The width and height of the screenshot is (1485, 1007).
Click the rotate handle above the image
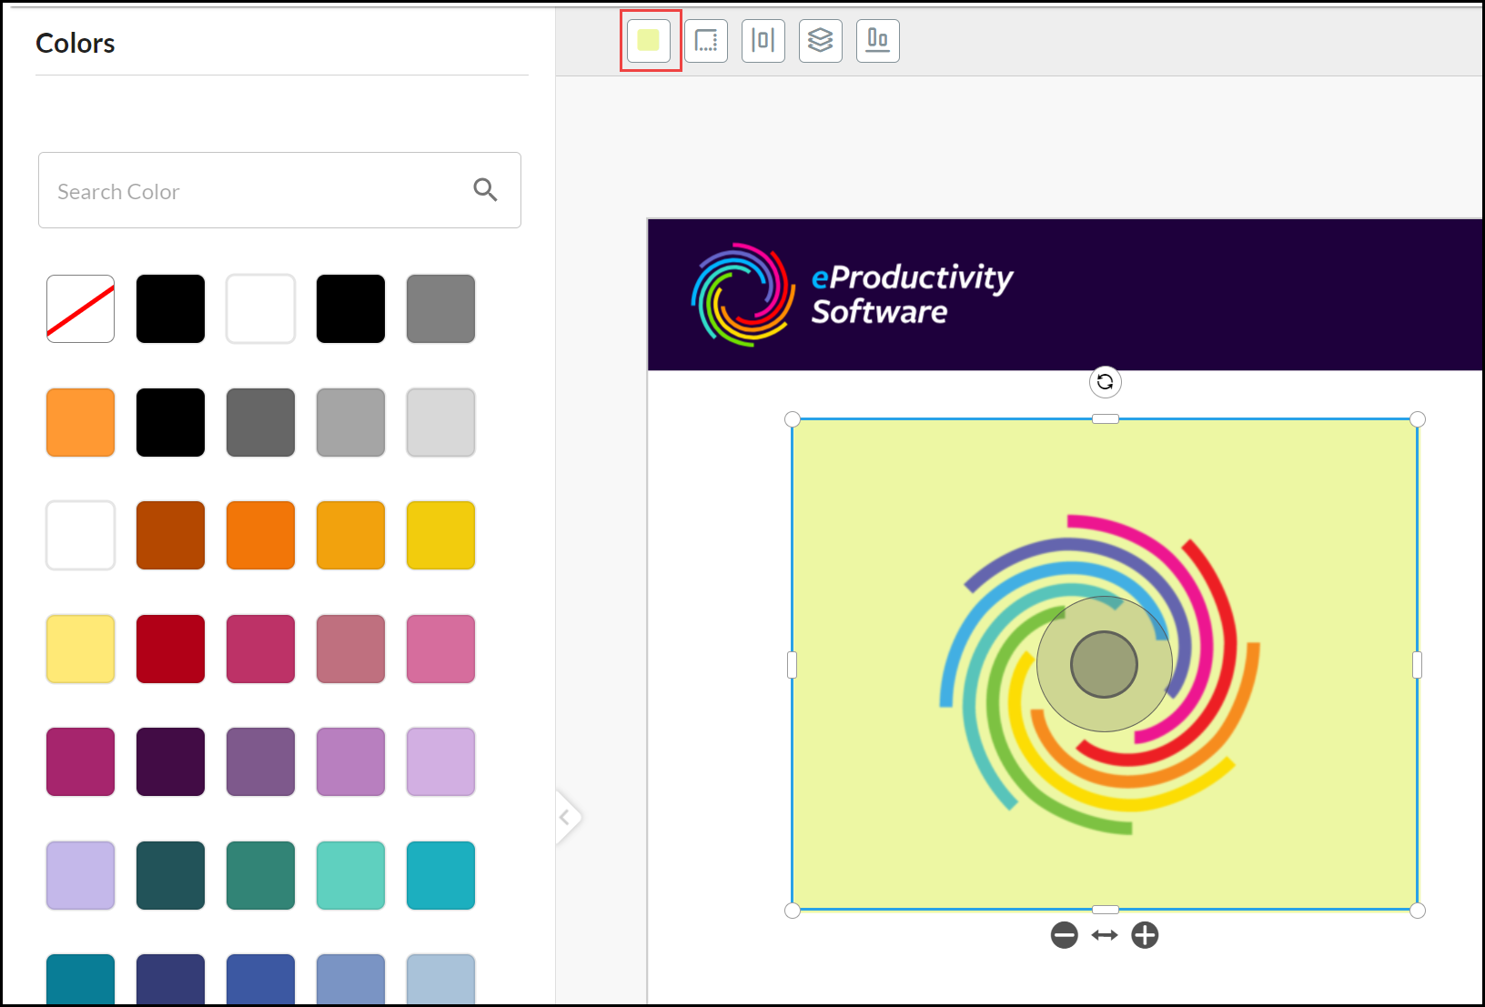tap(1105, 382)
